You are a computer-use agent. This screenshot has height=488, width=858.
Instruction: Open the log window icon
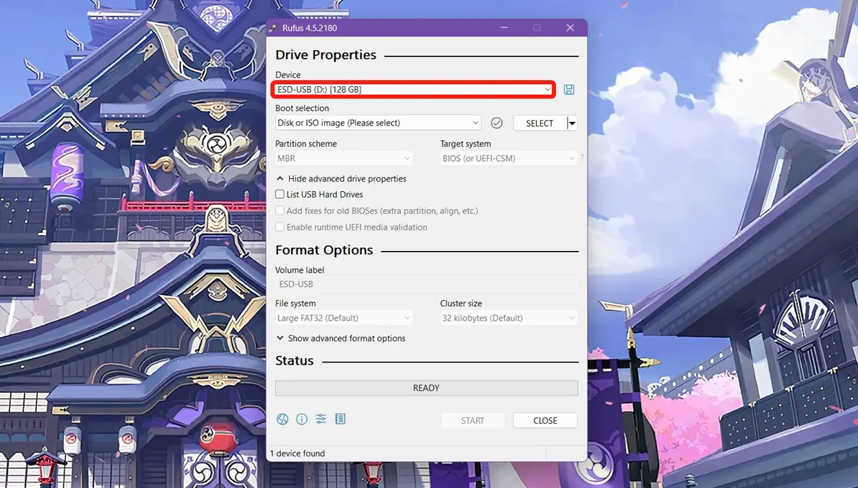pos(340,419)
